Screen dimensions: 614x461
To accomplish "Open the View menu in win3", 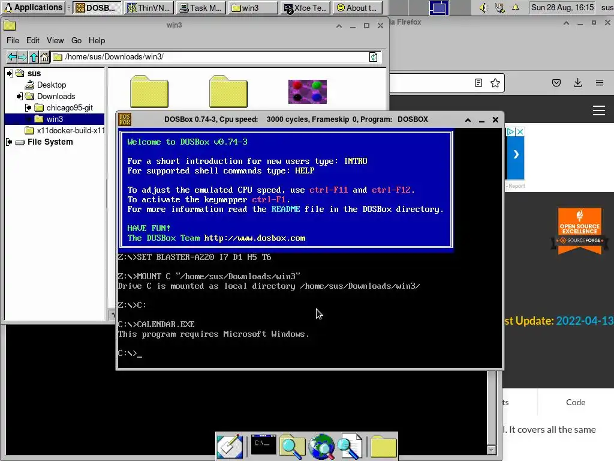I will (x=55, y=40).
